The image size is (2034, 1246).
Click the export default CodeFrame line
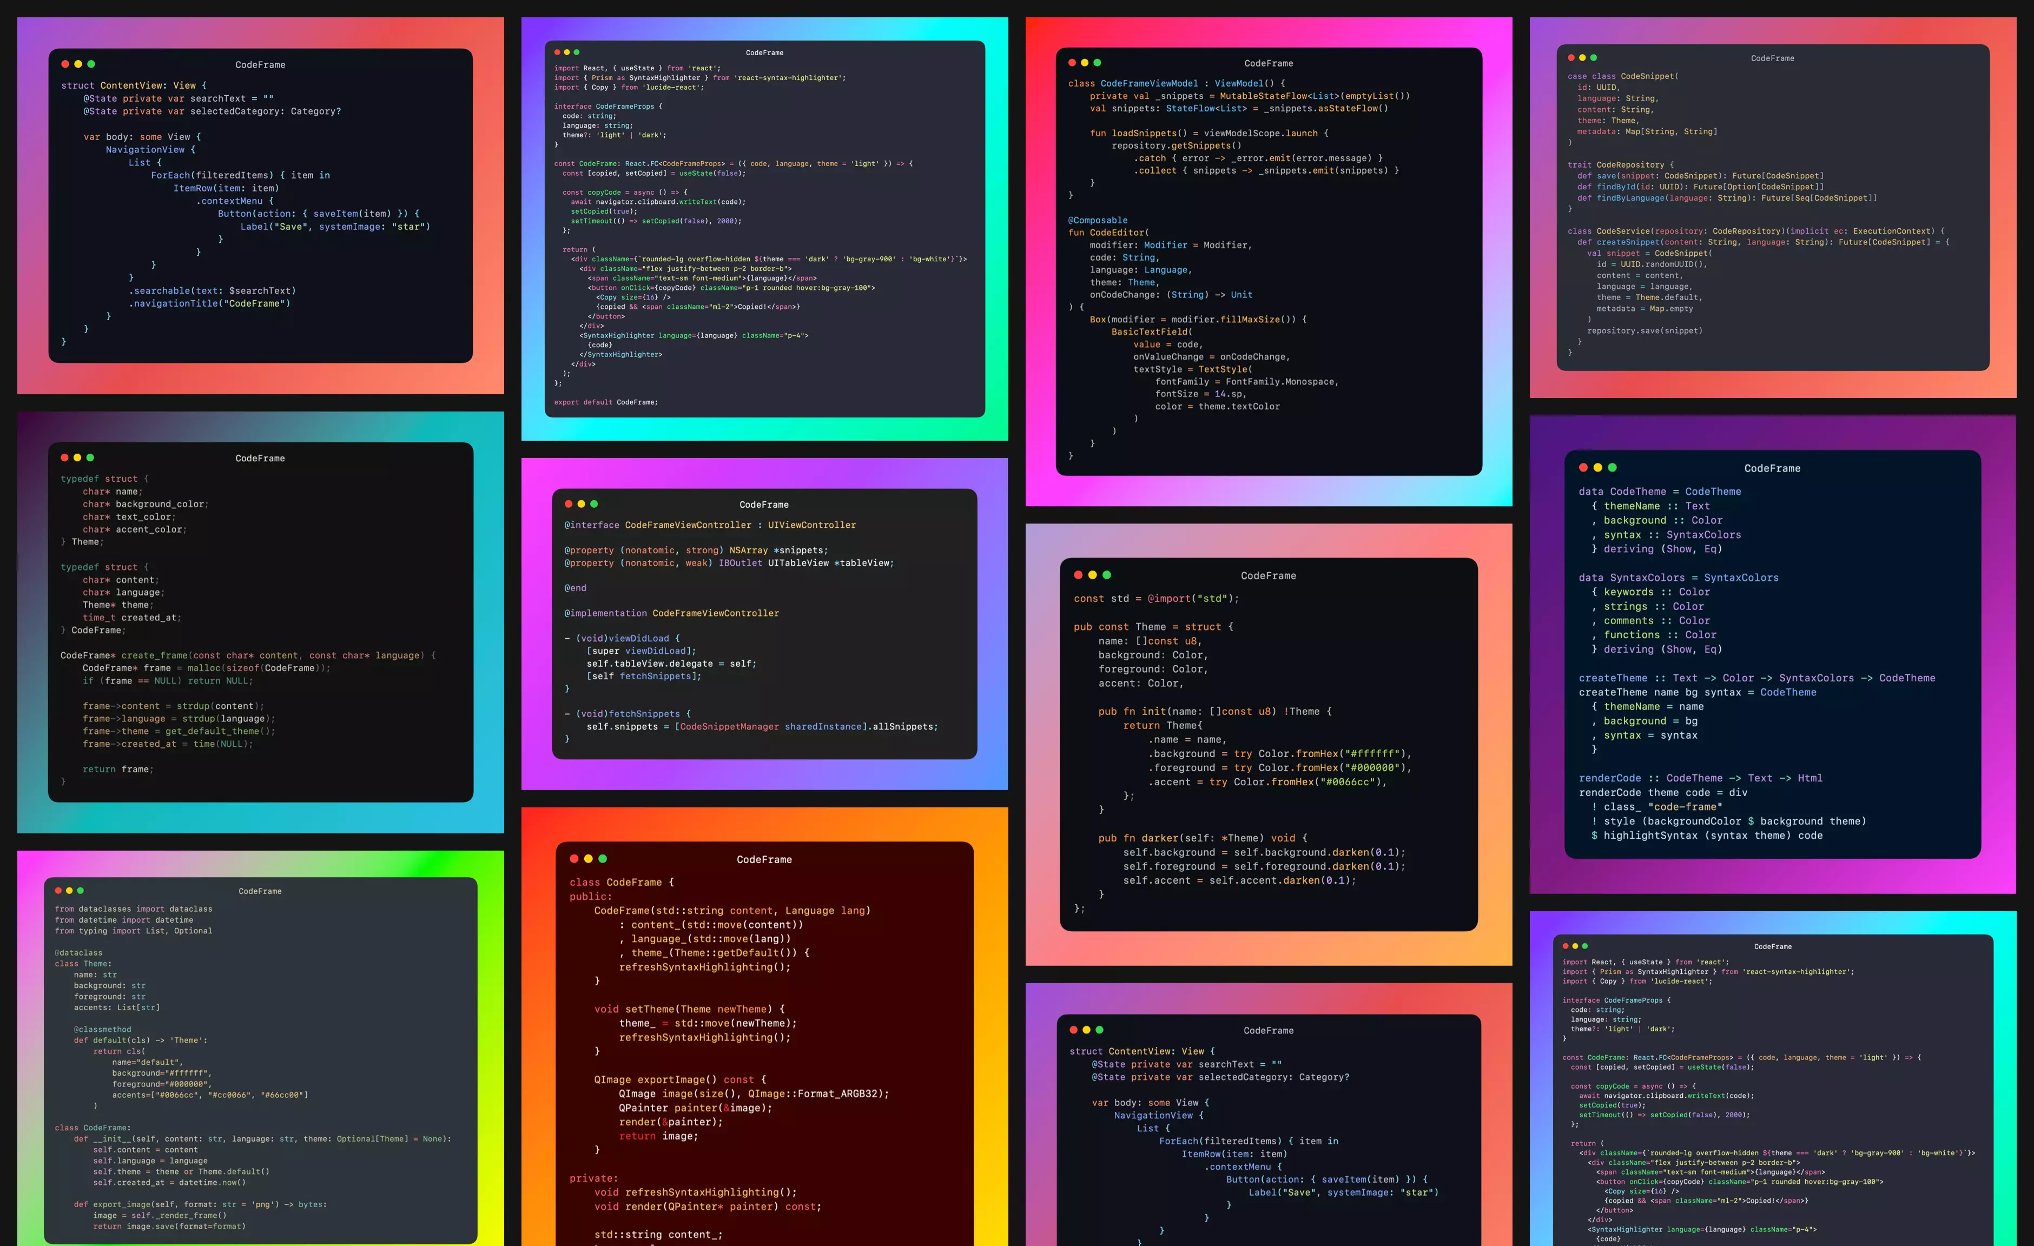pos(607,402)
